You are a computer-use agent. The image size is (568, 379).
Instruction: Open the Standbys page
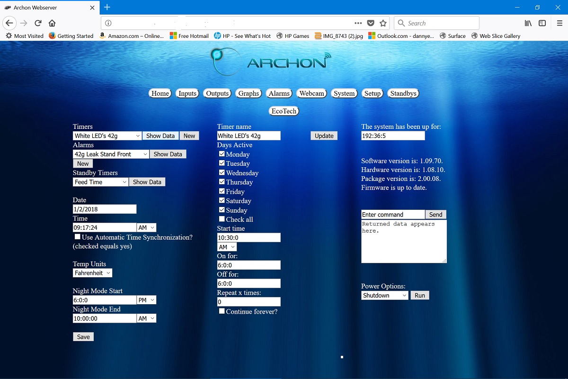(403, 93)
